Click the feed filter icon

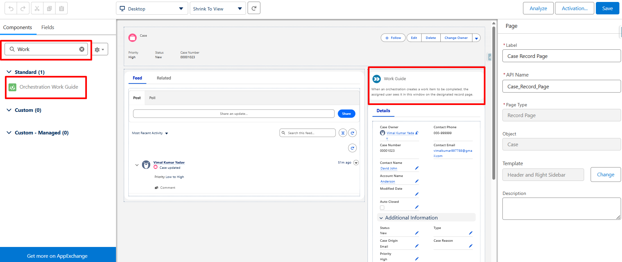click(343, 133)
